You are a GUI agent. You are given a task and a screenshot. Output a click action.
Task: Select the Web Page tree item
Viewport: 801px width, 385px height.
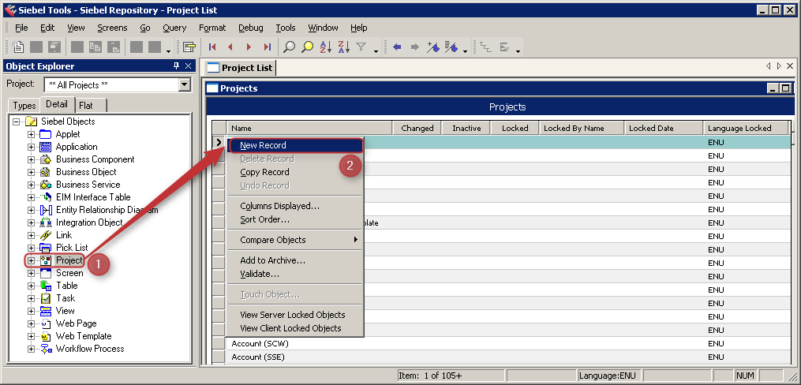tap(76, 323)
